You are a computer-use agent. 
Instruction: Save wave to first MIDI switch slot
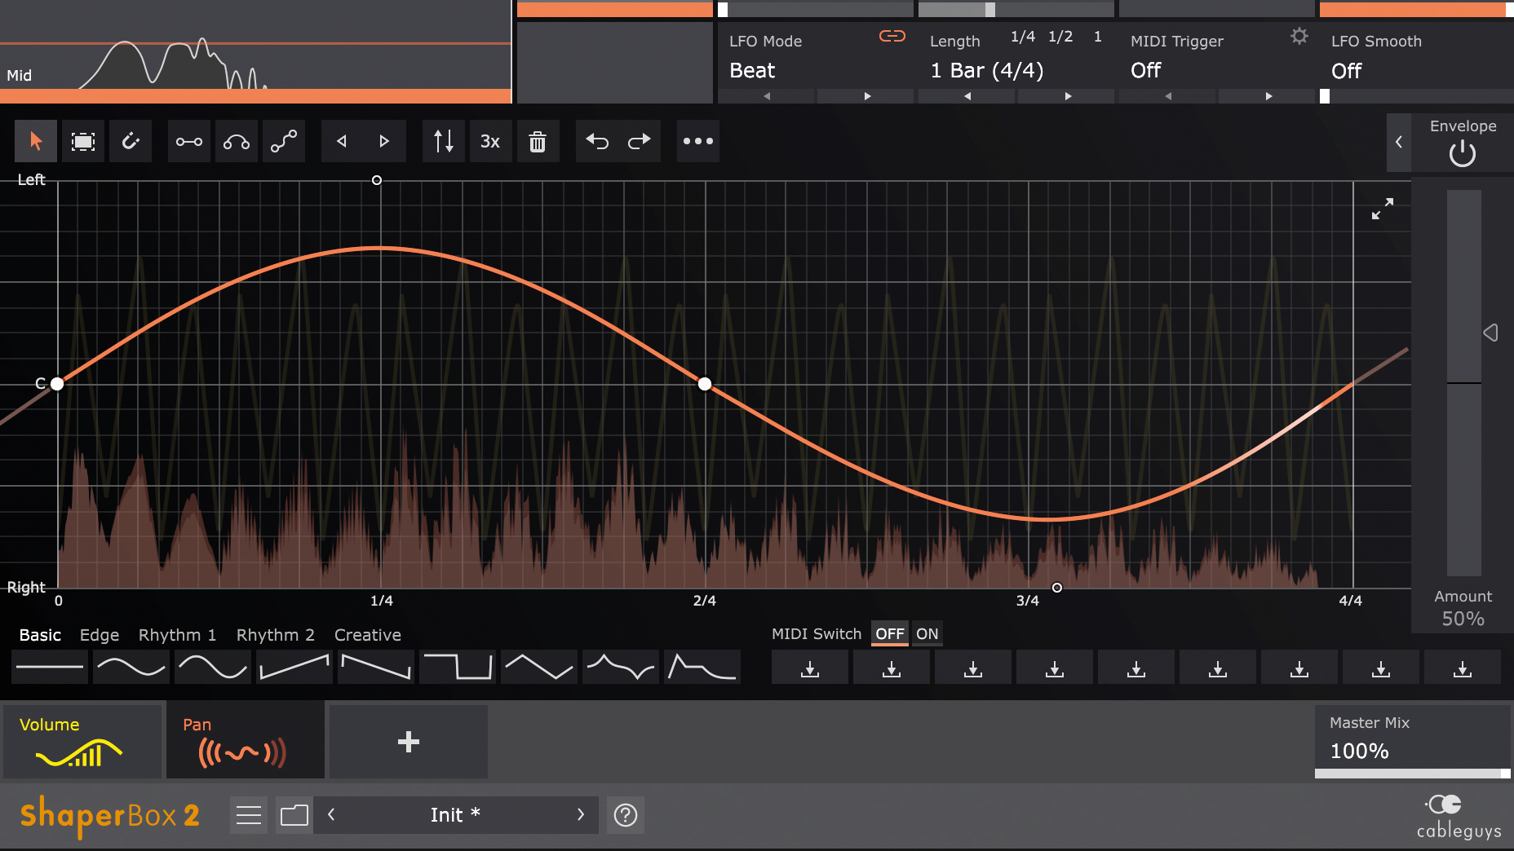point(810,668)
